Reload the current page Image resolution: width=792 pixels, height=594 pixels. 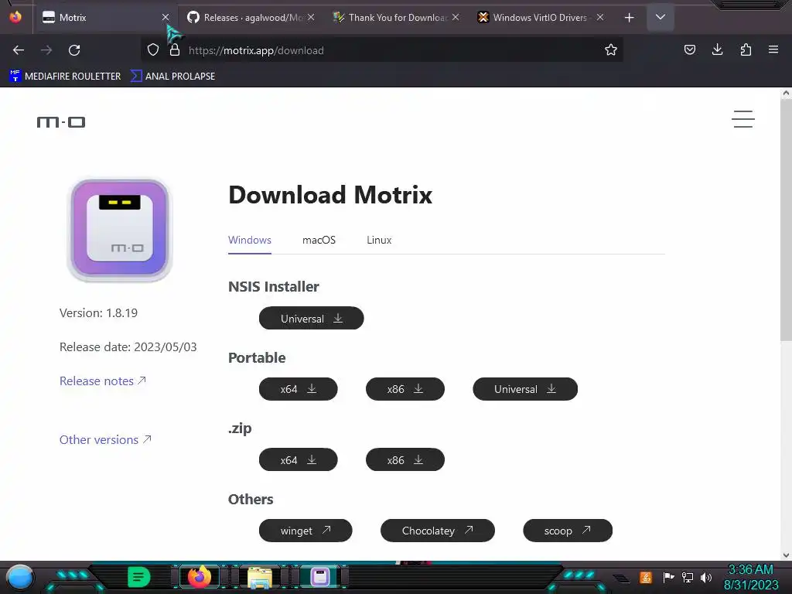(x=74, y=50)
